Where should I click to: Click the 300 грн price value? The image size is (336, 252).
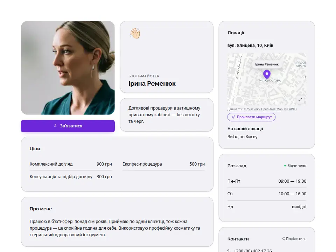104,177
